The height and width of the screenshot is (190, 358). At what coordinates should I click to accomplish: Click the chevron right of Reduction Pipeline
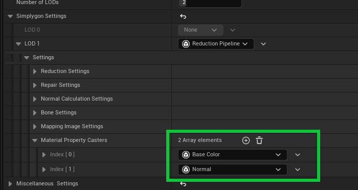coord(263,44)
